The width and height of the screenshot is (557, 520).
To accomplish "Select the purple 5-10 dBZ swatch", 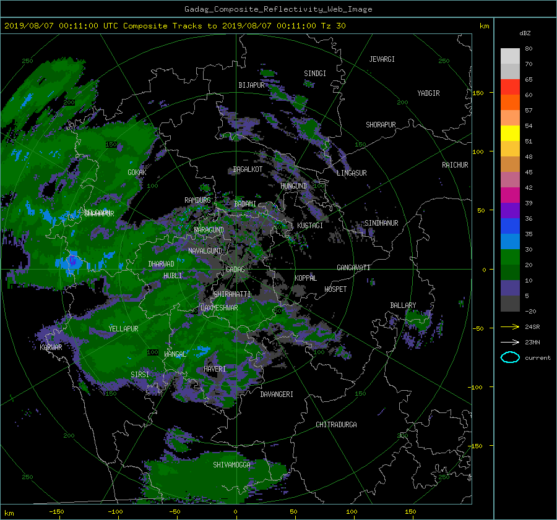I will coord(510,288).
